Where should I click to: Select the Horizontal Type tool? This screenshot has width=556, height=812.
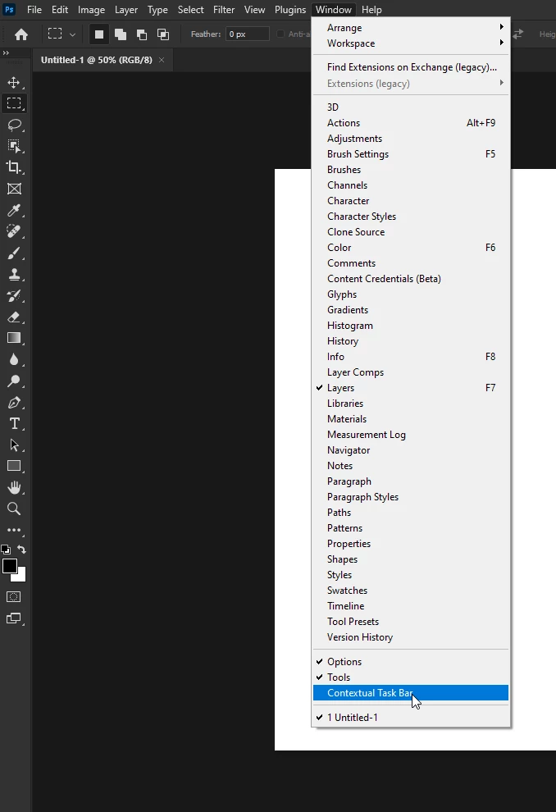[14, 423]
